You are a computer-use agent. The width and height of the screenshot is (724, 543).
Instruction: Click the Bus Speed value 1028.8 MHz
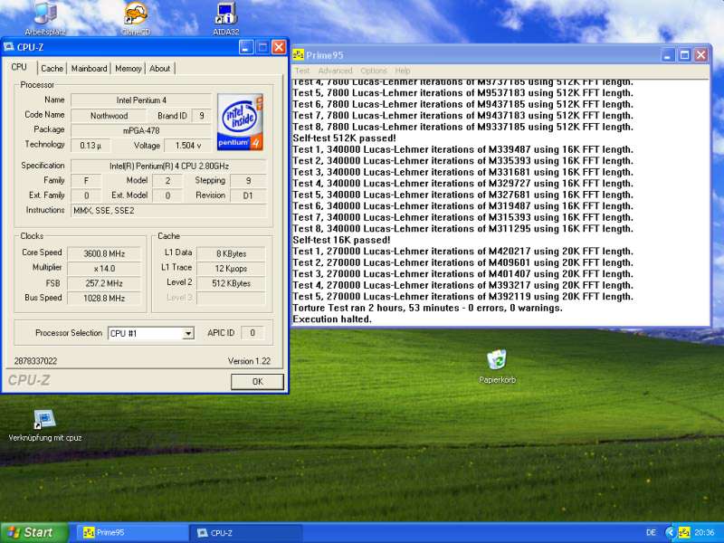[104, 298]
